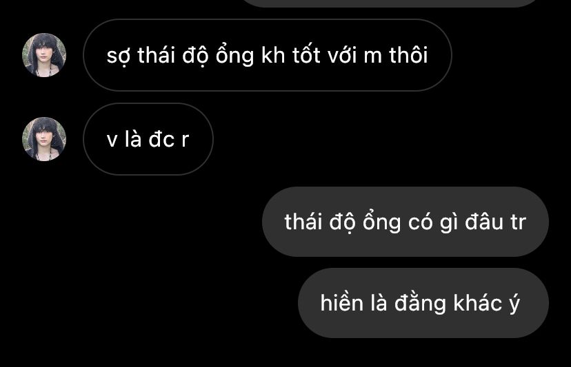Click the word "khác" in last message
Image resolution: width=571 pixels, height=367 pixels.
[x=478, y=303]
